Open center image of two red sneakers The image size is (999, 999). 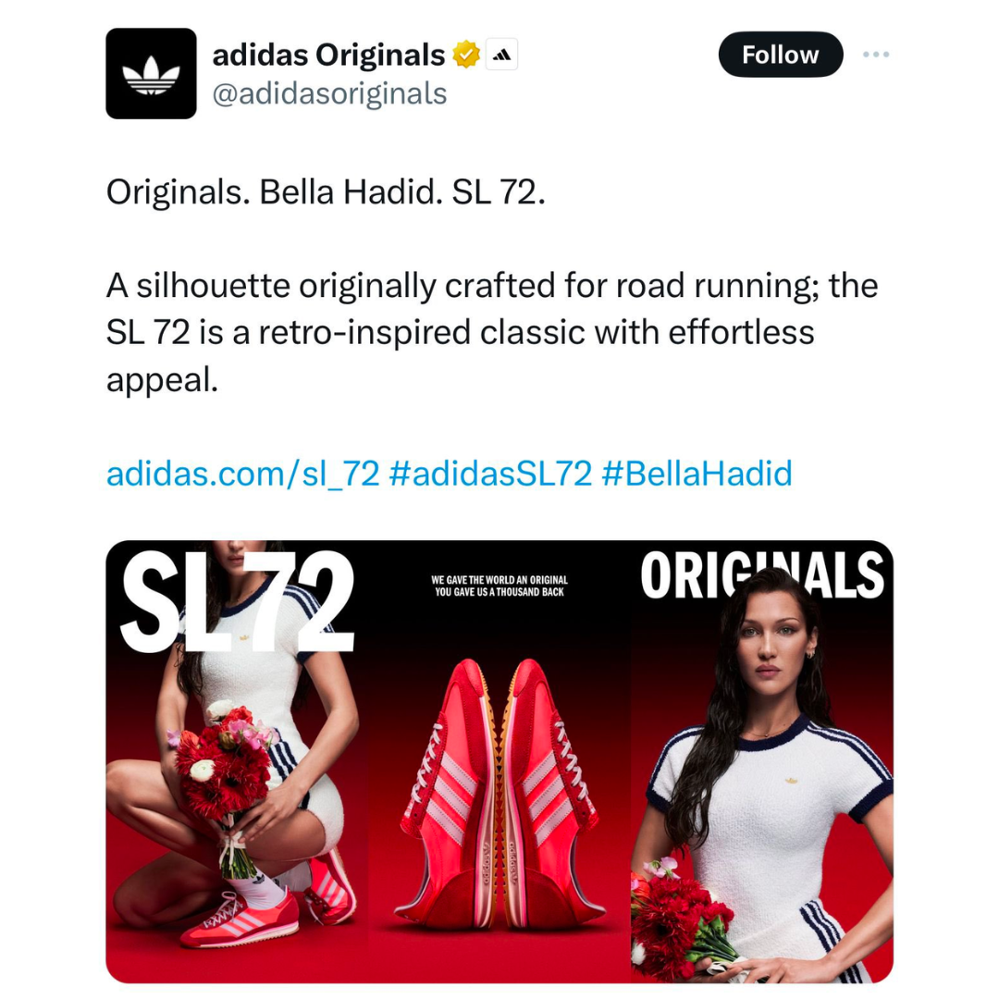click(499, 761)
